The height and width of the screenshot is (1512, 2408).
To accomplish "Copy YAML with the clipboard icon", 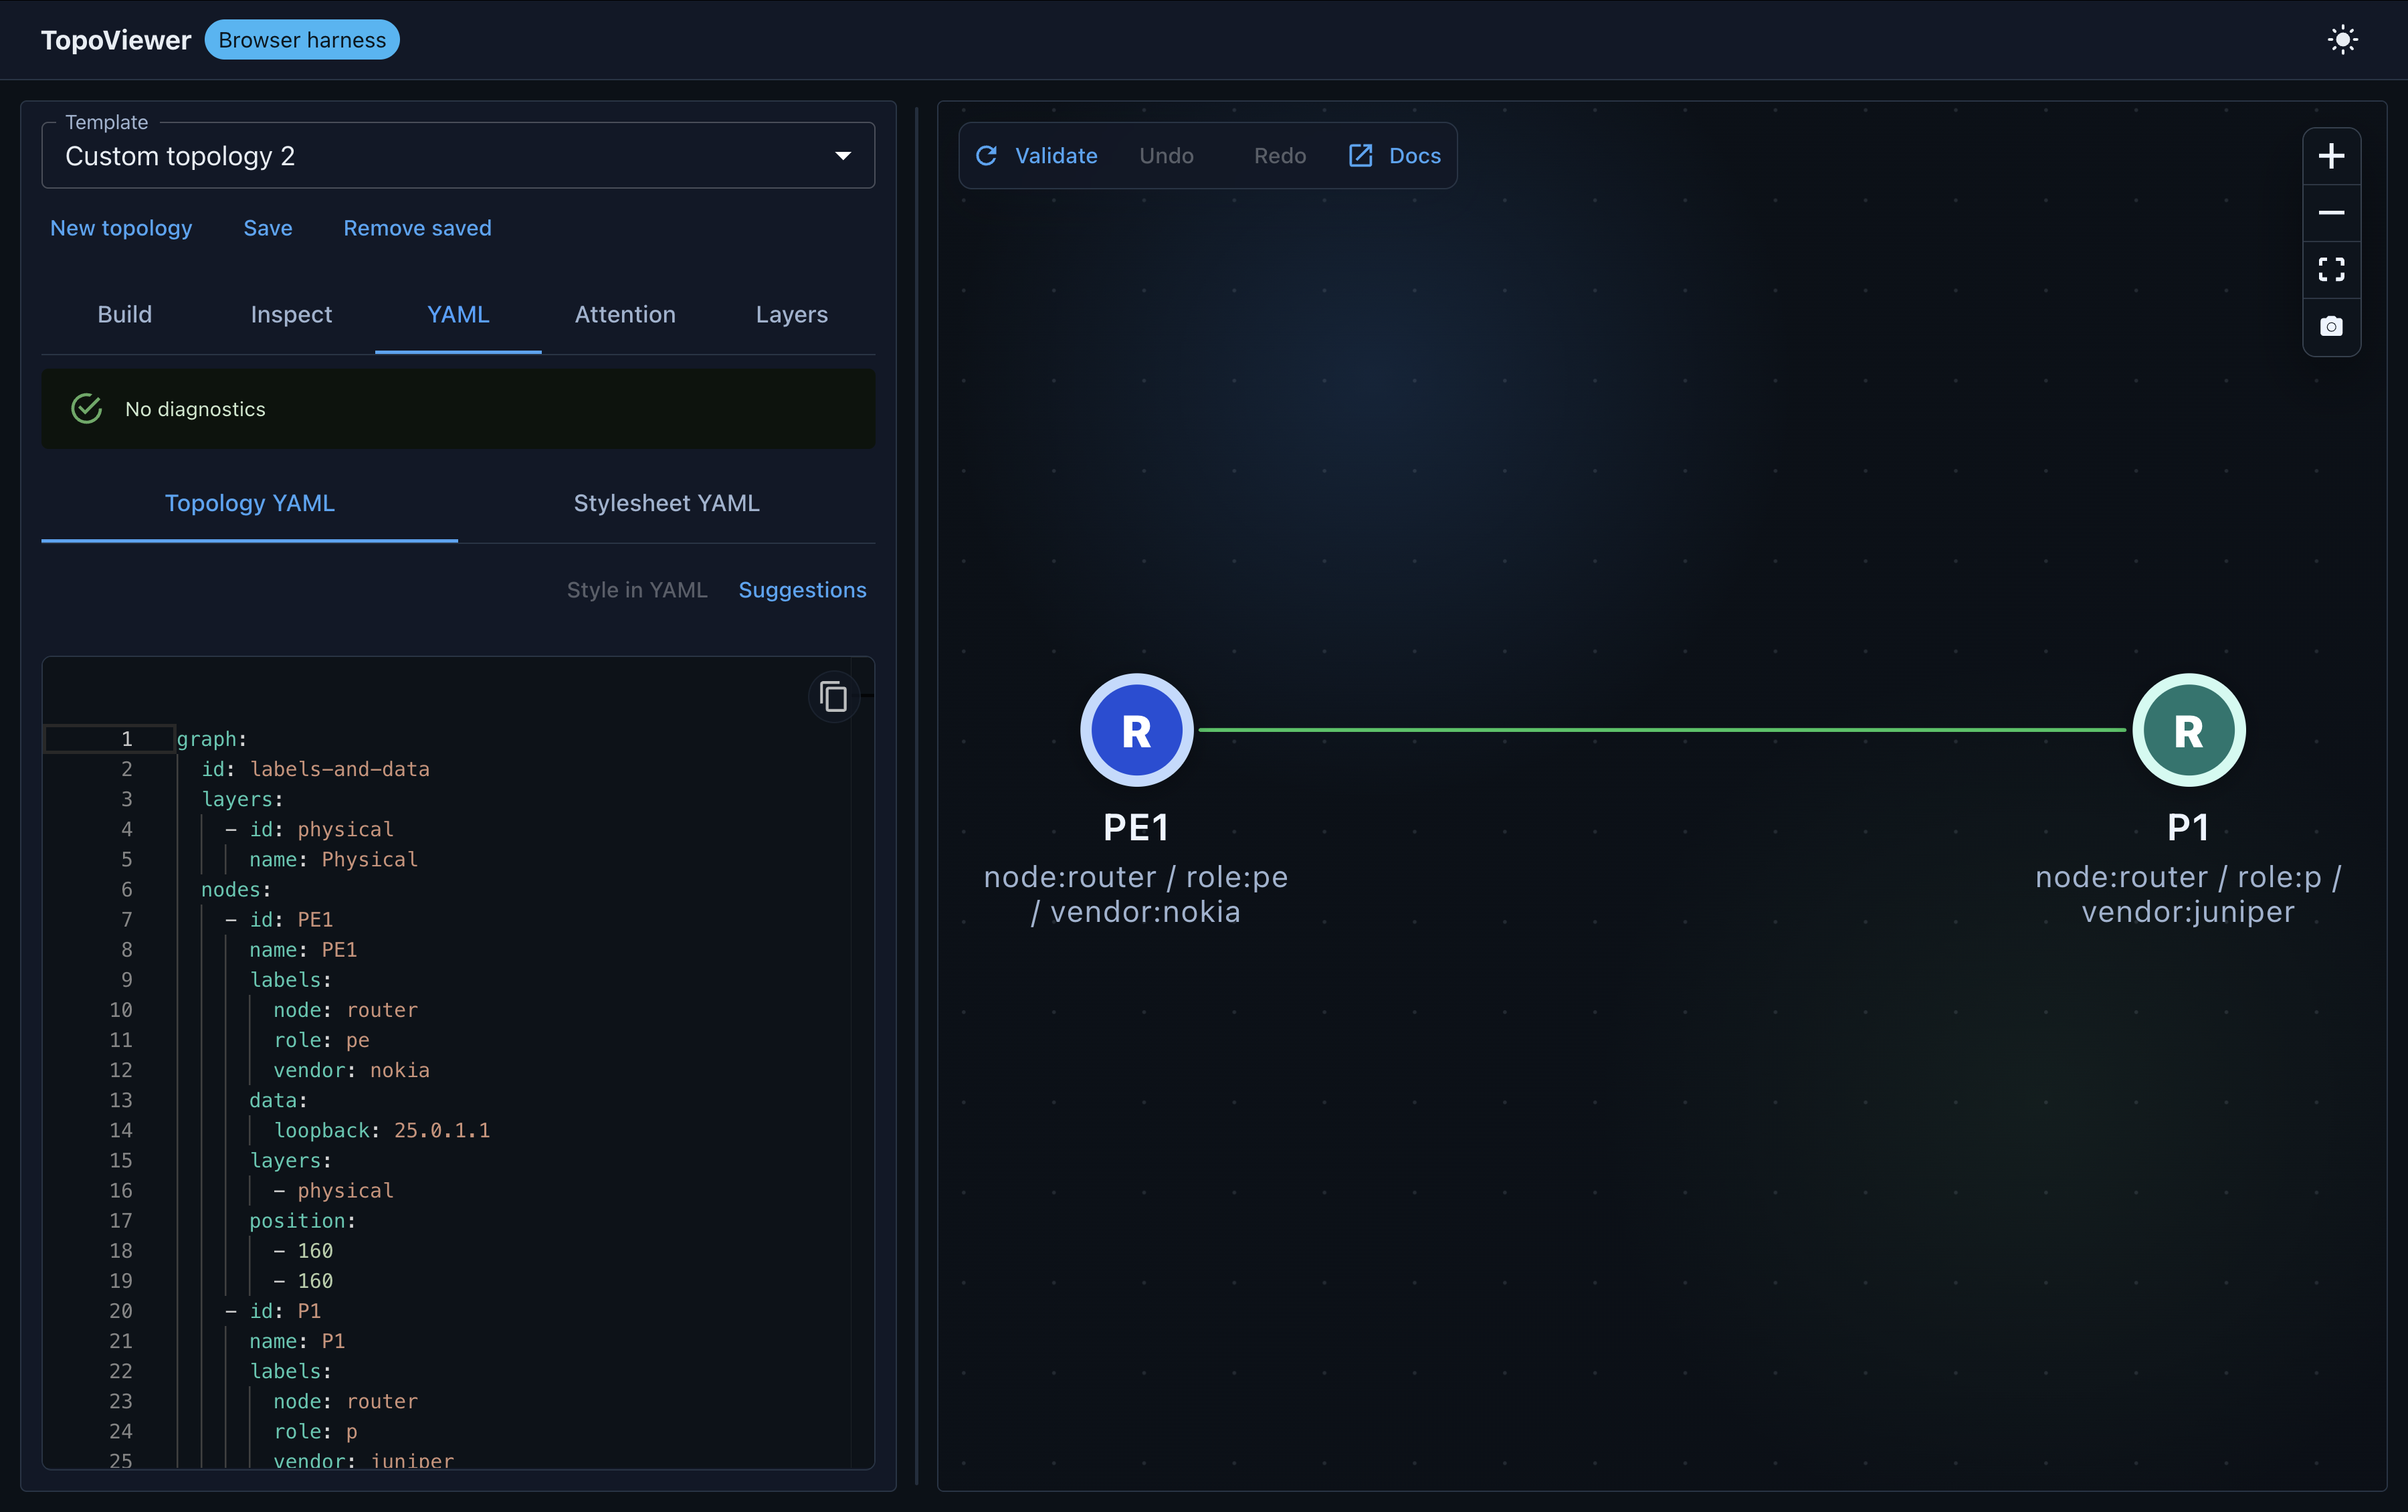I will [x=833, y=696].
